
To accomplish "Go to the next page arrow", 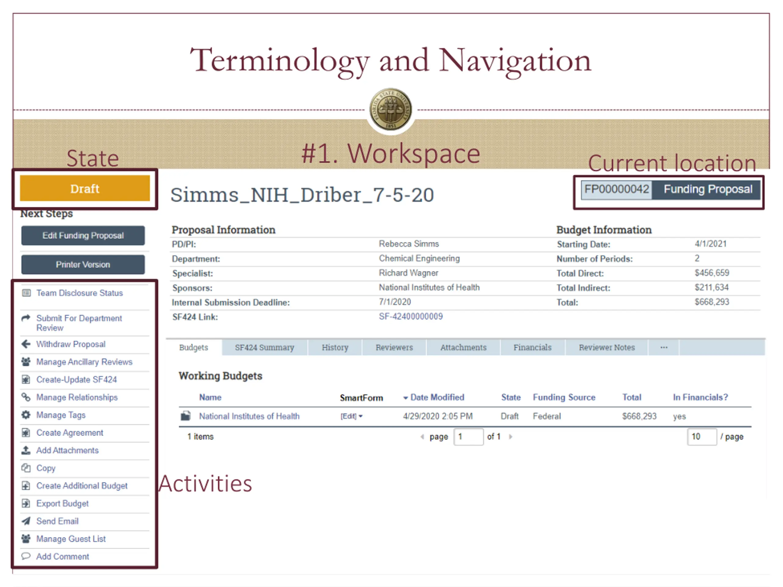I will point(510,437).
